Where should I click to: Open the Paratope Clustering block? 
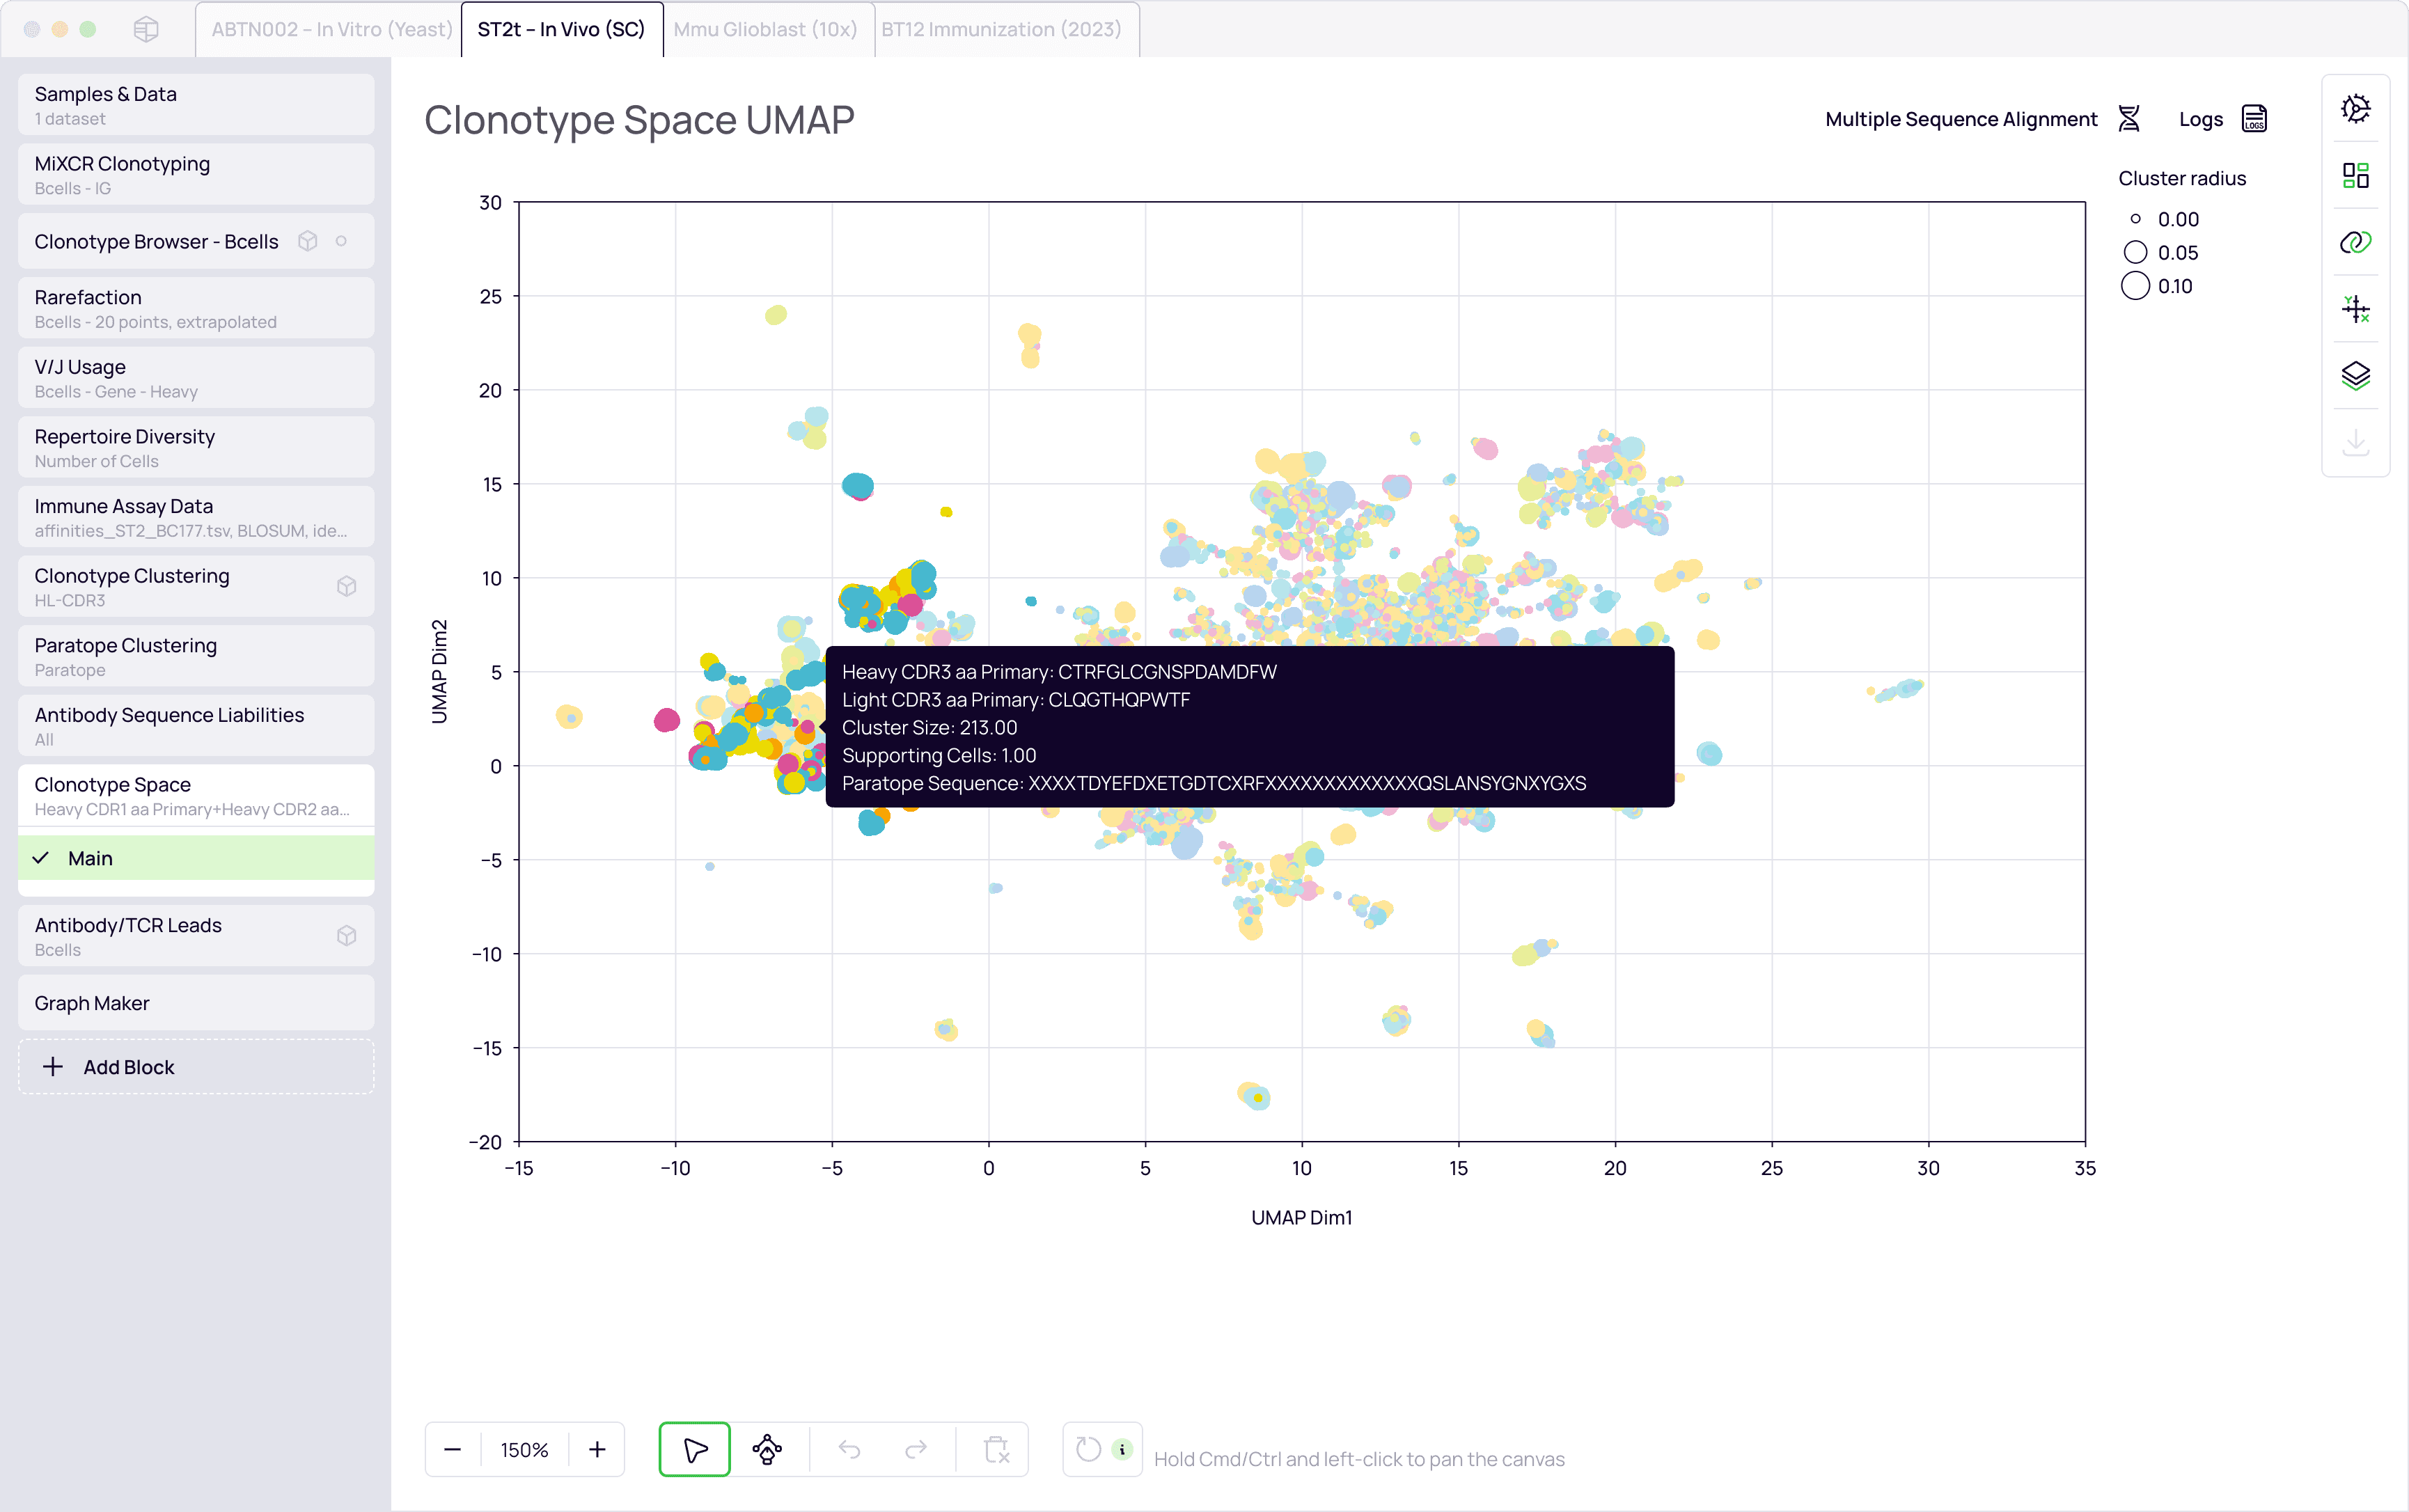coord(196,656)
